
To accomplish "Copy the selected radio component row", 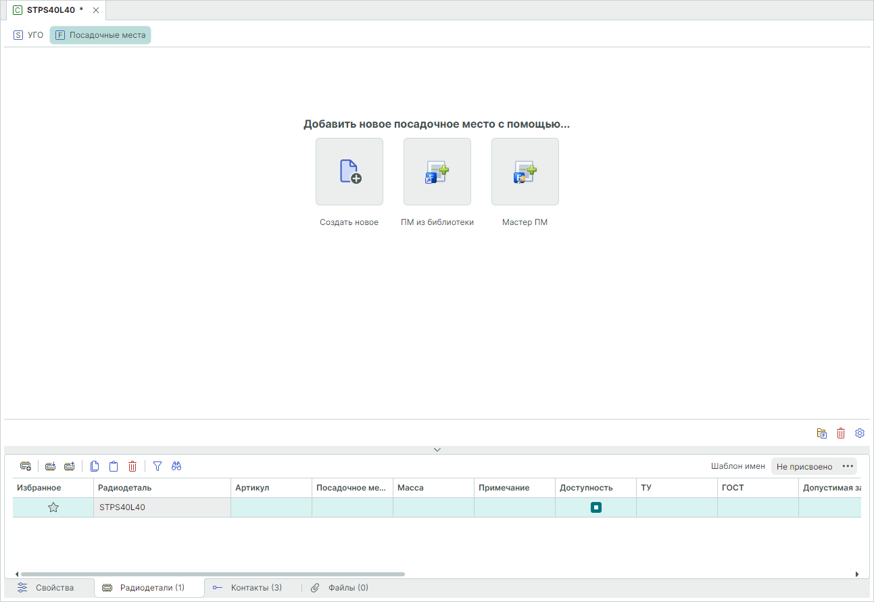I will point(95,466).
